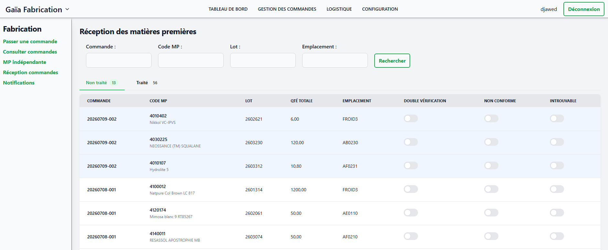Click lot number 2603230
The width and height of the screenshot is (608, 250).
tap(254, 143)
